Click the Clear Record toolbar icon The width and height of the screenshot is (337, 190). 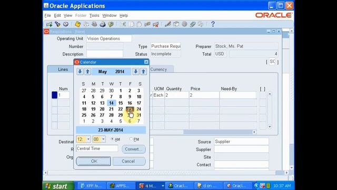pos(147,24)
